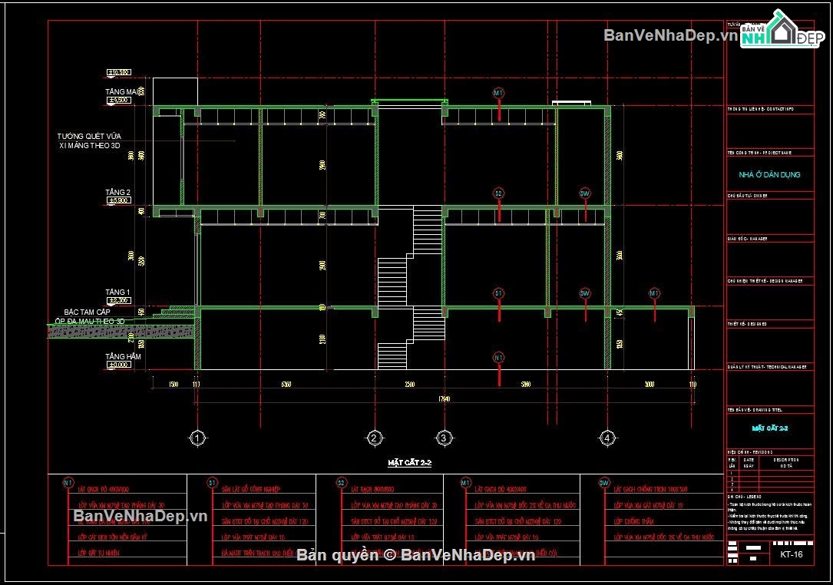The image size is (833, 585).
Task: Click the TẦNG HẦM level label
Action: pyautogui.click(x=123, y=356)
